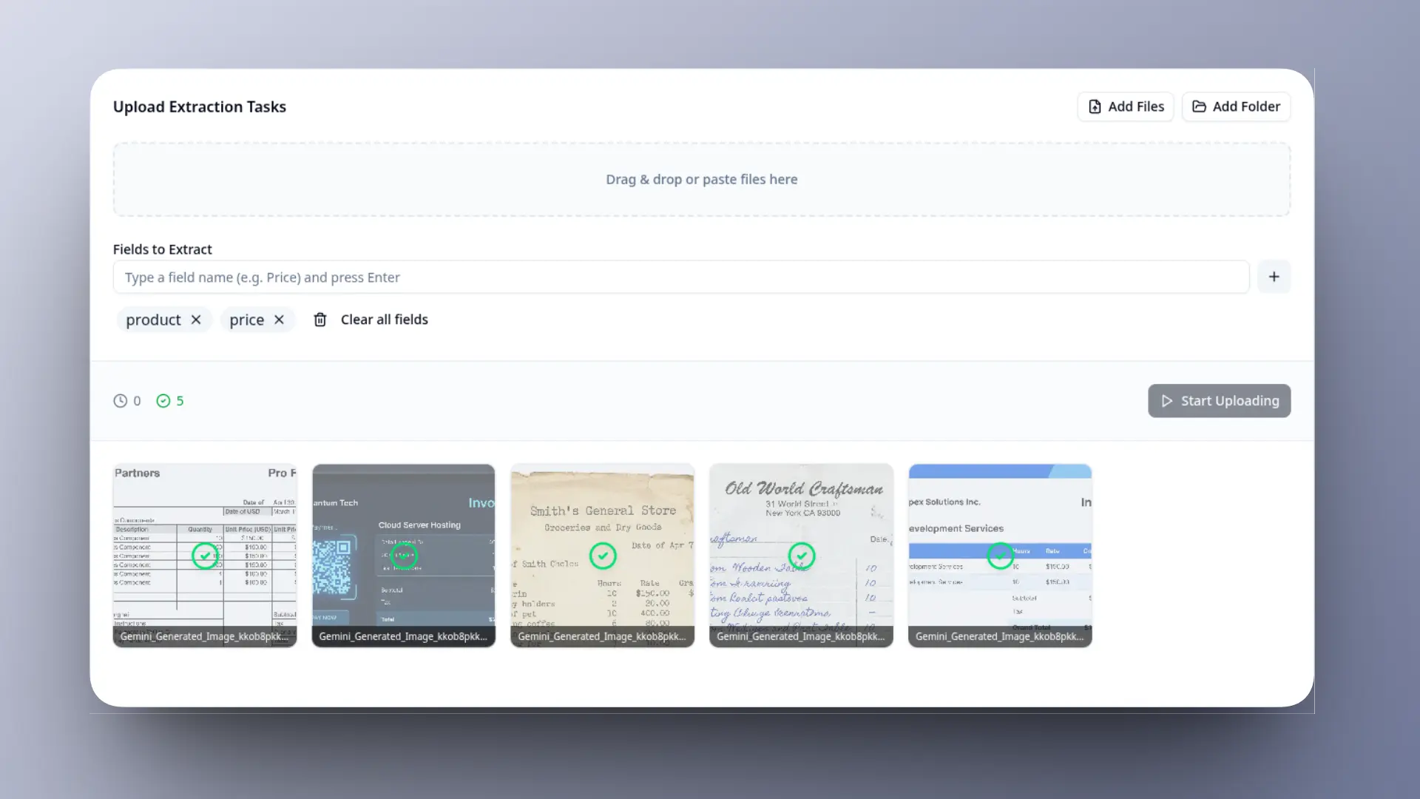This screenshot has width=1420, height=799.
Task: Click the Fields to Extract label
Action: [x=163, y=249]
